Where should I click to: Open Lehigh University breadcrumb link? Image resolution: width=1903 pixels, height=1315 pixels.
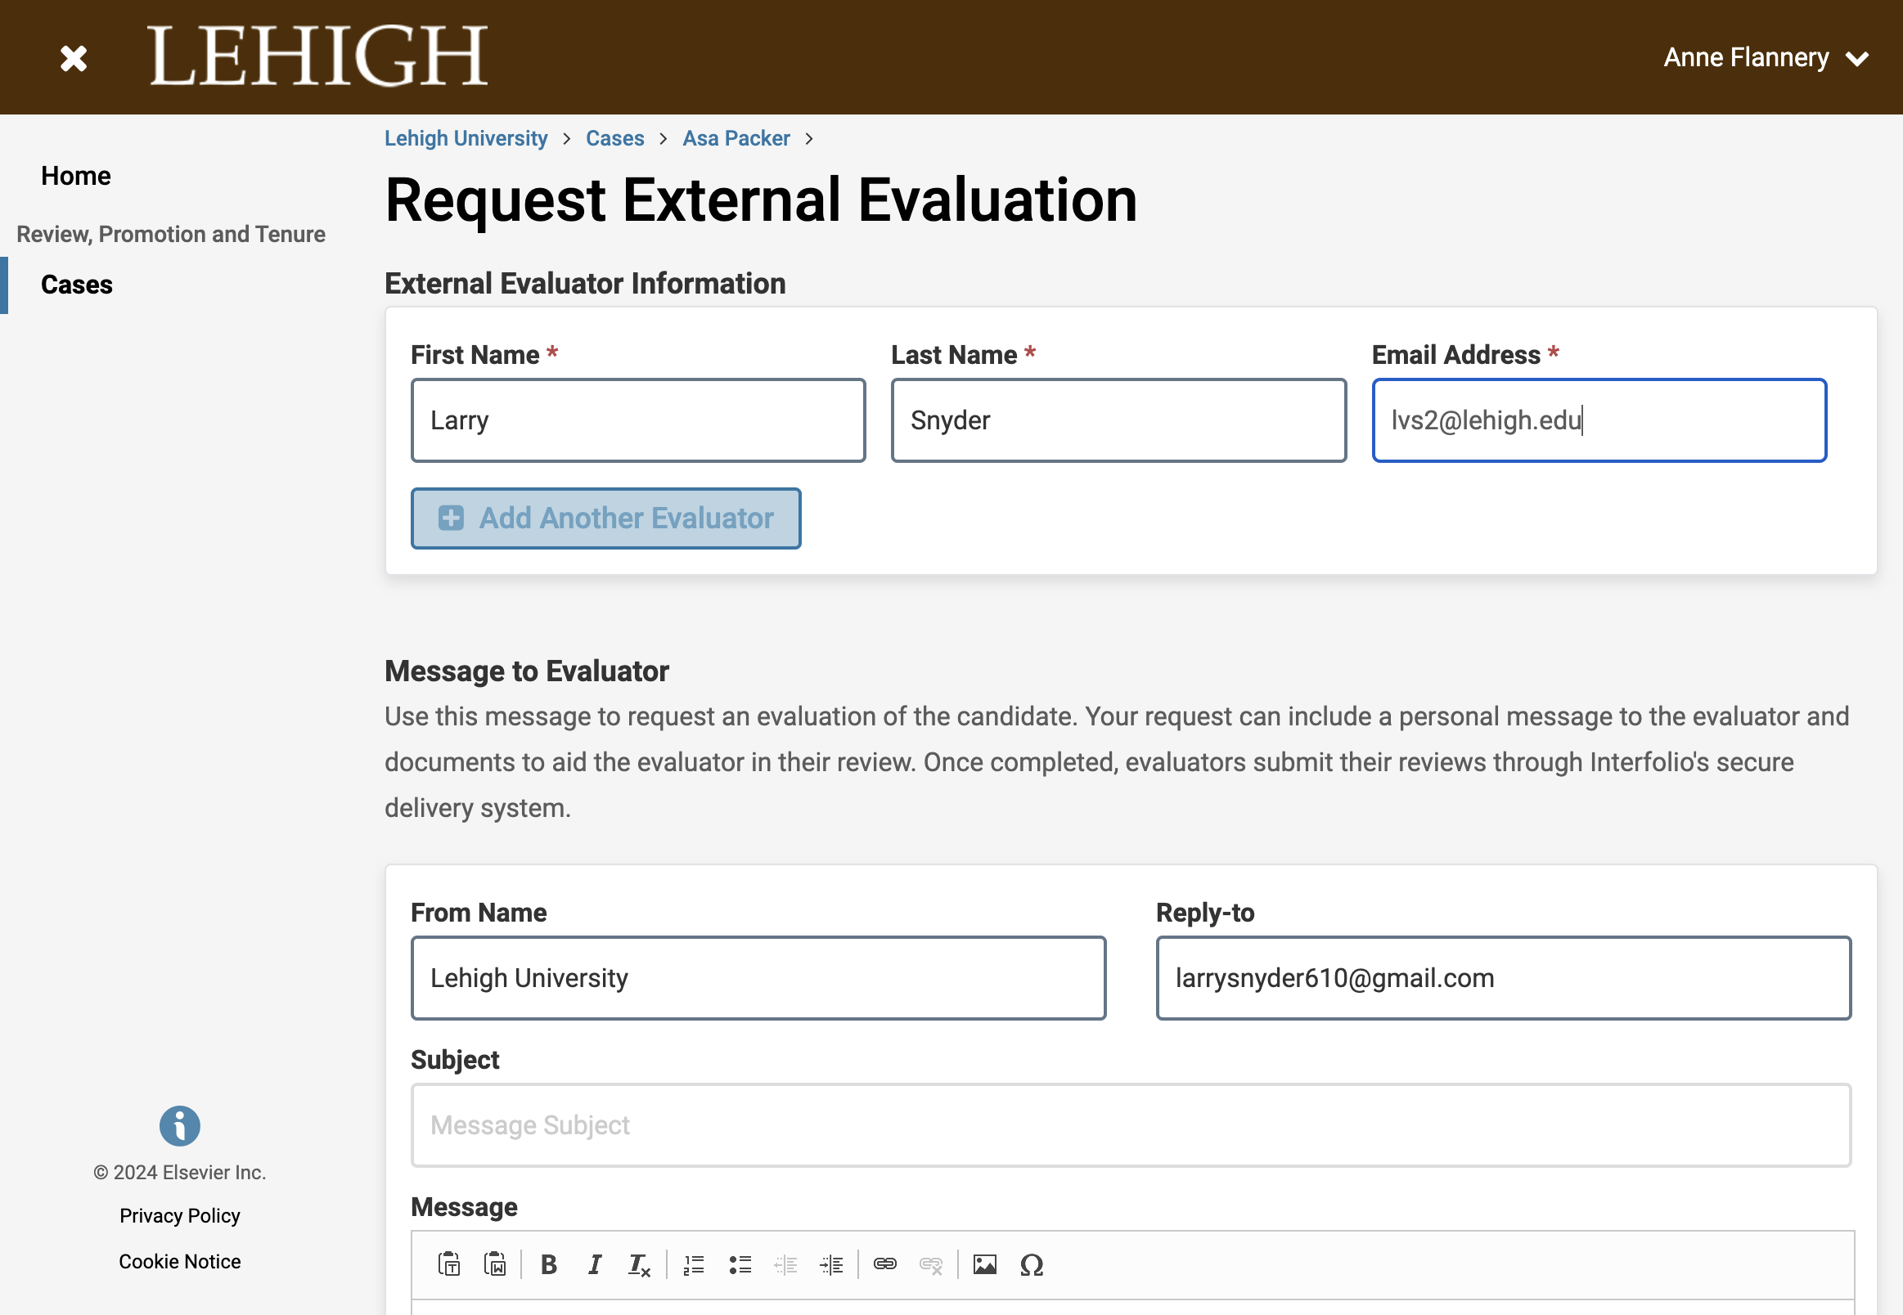466,137
